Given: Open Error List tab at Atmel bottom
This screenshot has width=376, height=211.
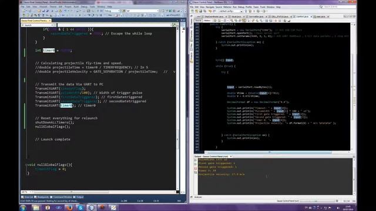Looking at the screenshot, I should pyautogui.click(x=27, y=197).
